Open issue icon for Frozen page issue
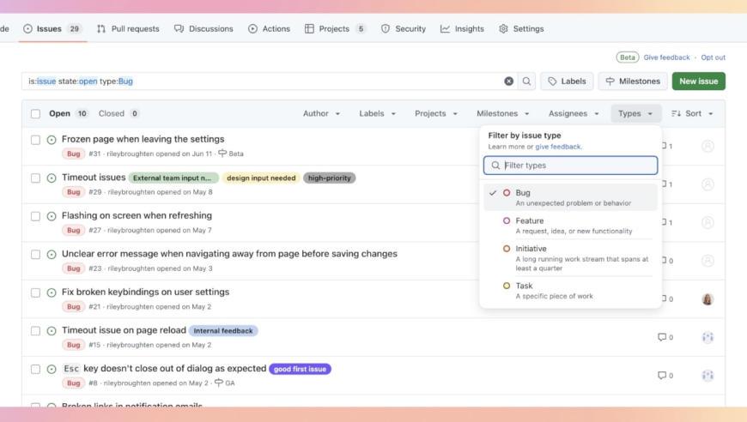 pyautogui.click(x=52, y=140)
